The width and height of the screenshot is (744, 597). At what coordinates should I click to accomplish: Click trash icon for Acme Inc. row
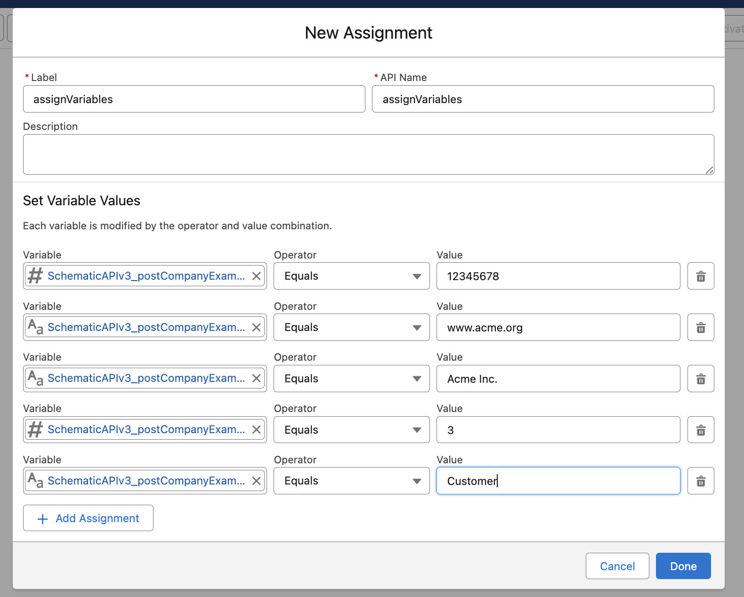click(700, 379)
